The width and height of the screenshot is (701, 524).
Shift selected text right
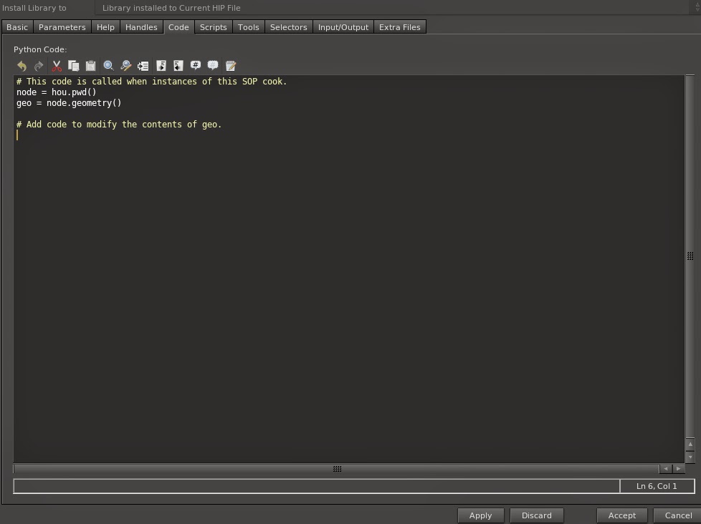161,65
